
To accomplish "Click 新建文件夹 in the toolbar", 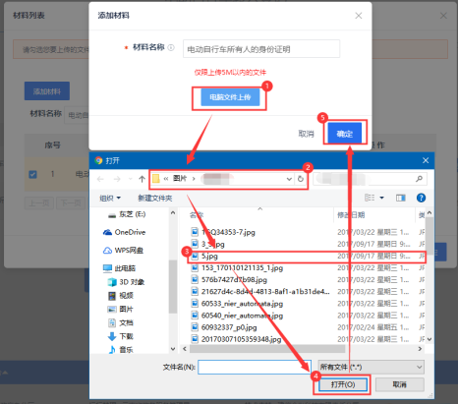I will pos(155,198).
